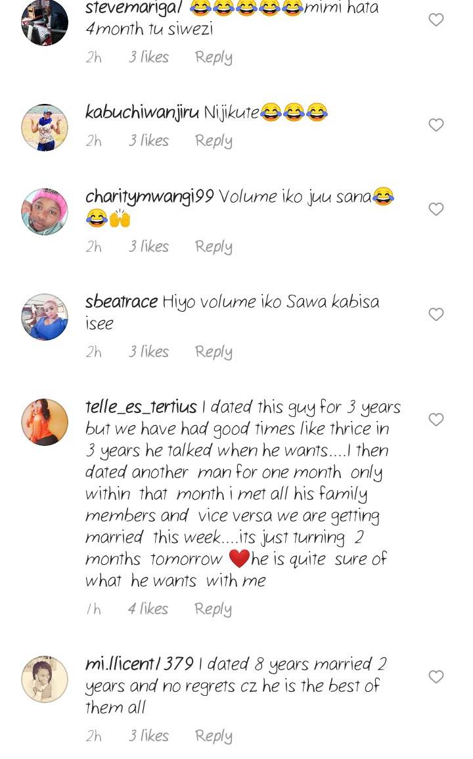Viewport: 473px width, 759px height.
Task: Open the username charitymwangi99
Action: pyautogui.click(x=149, y=197)
